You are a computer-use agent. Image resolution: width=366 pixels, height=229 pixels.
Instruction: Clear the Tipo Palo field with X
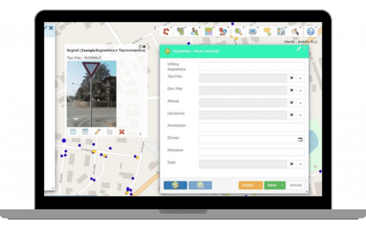pyautogui.click(x=291, y=78)
